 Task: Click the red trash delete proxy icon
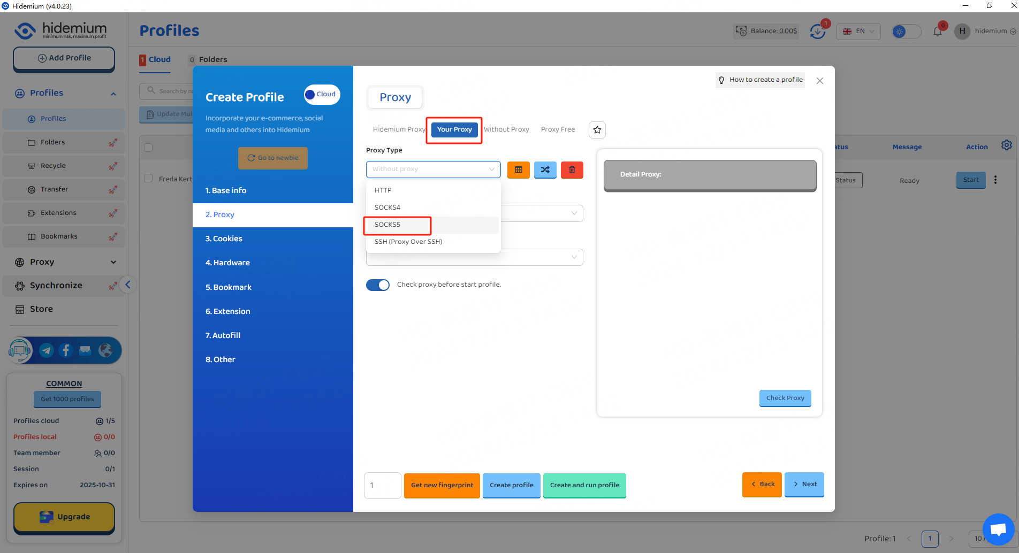tap(572, 170)
